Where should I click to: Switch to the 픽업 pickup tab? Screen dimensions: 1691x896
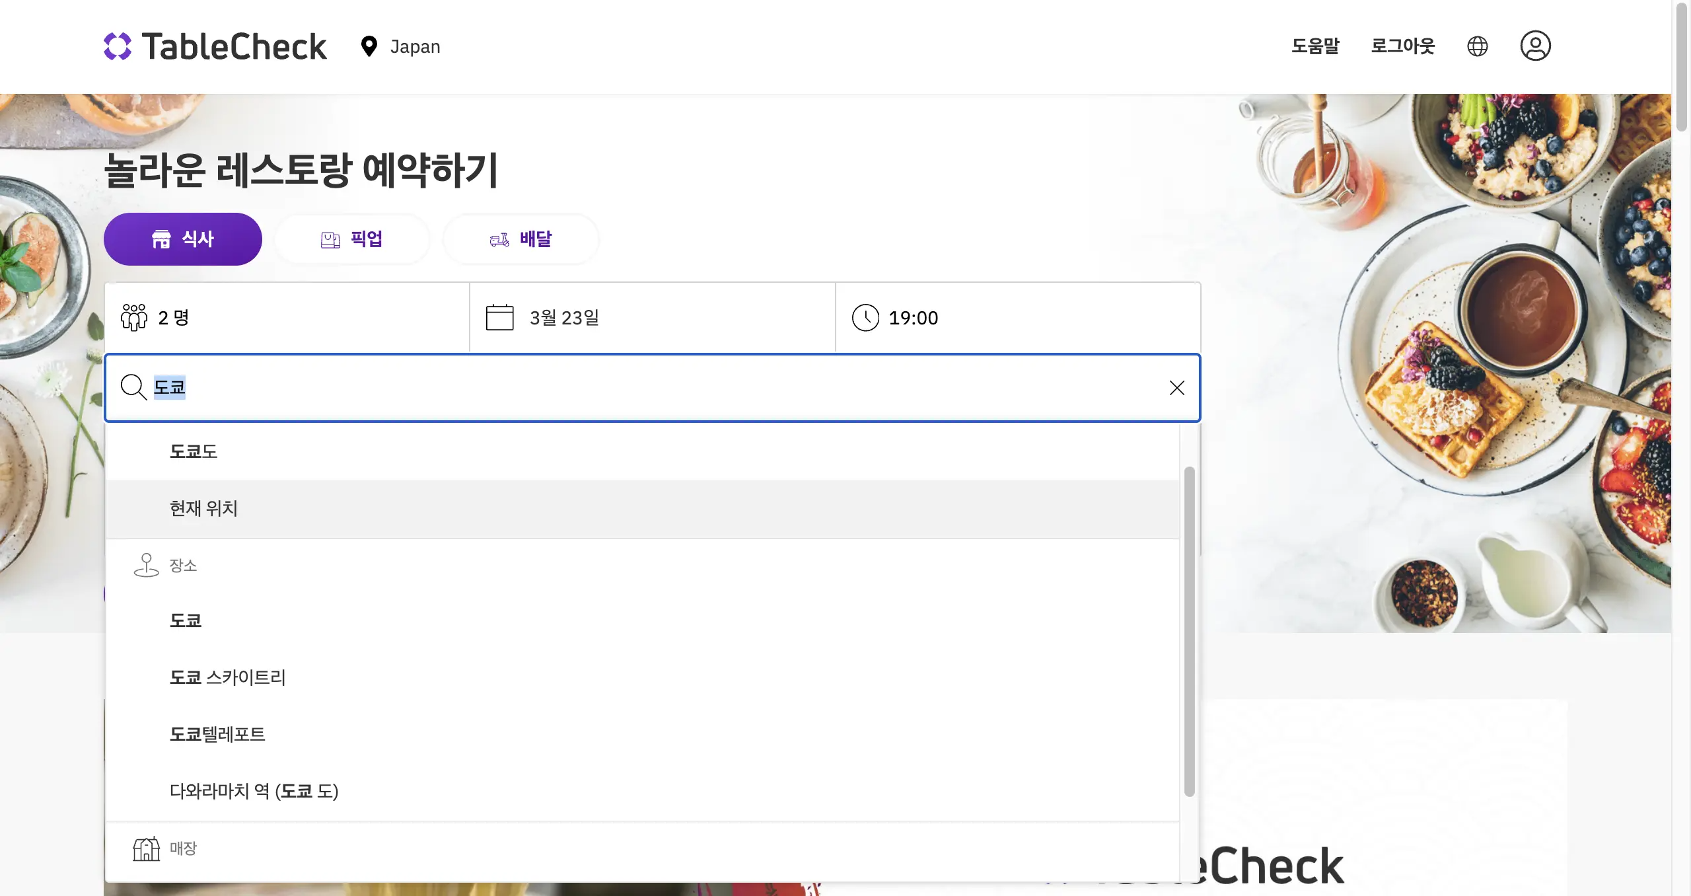(x=352, y=239)
